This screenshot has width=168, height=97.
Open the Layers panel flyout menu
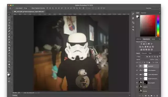point(160,53)
